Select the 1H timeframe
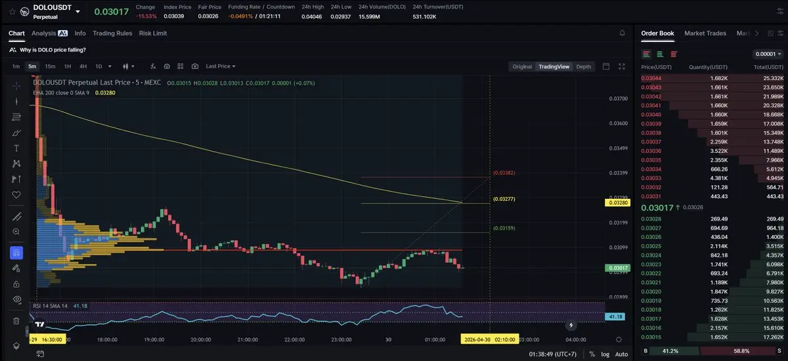This screenshot has height=361, width=788. (68, 66)
